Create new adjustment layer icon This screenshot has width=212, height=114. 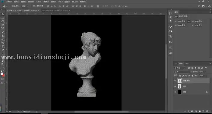point(196,111)
